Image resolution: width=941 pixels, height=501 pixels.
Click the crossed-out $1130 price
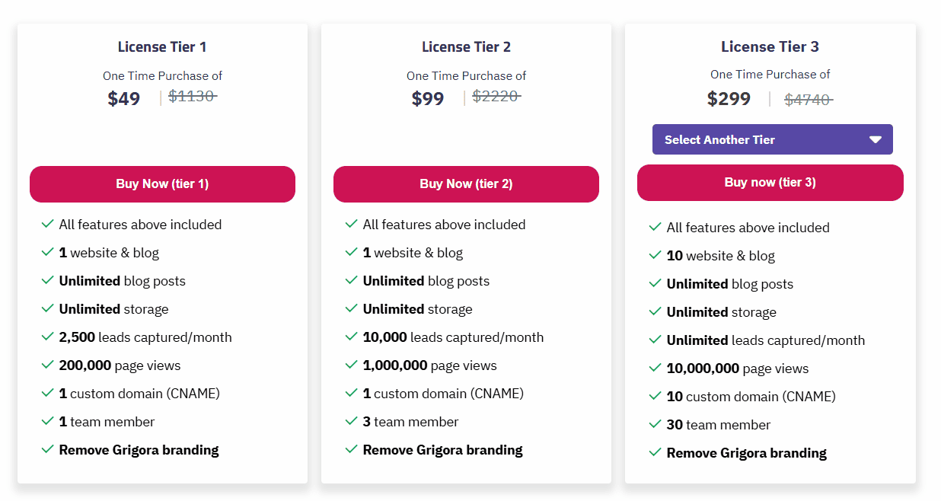[192, 97]
